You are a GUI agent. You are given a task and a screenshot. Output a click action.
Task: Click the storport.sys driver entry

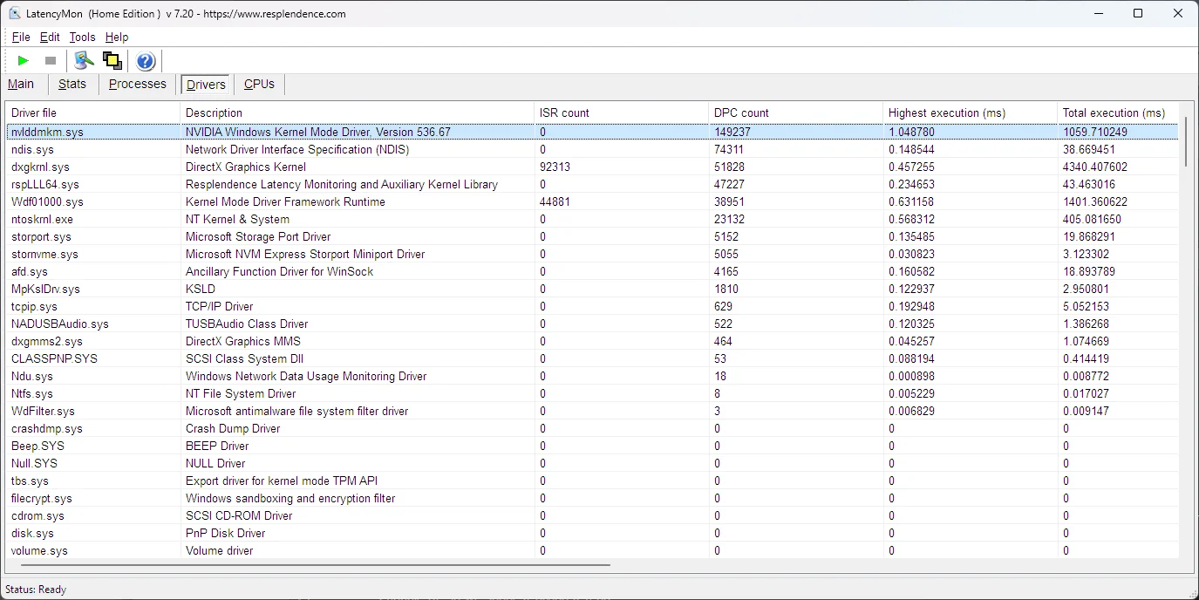tap(40, 236)
